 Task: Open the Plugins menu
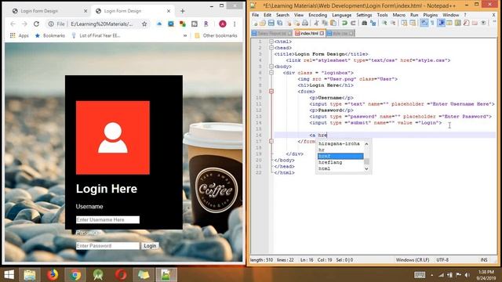point(431,15)
